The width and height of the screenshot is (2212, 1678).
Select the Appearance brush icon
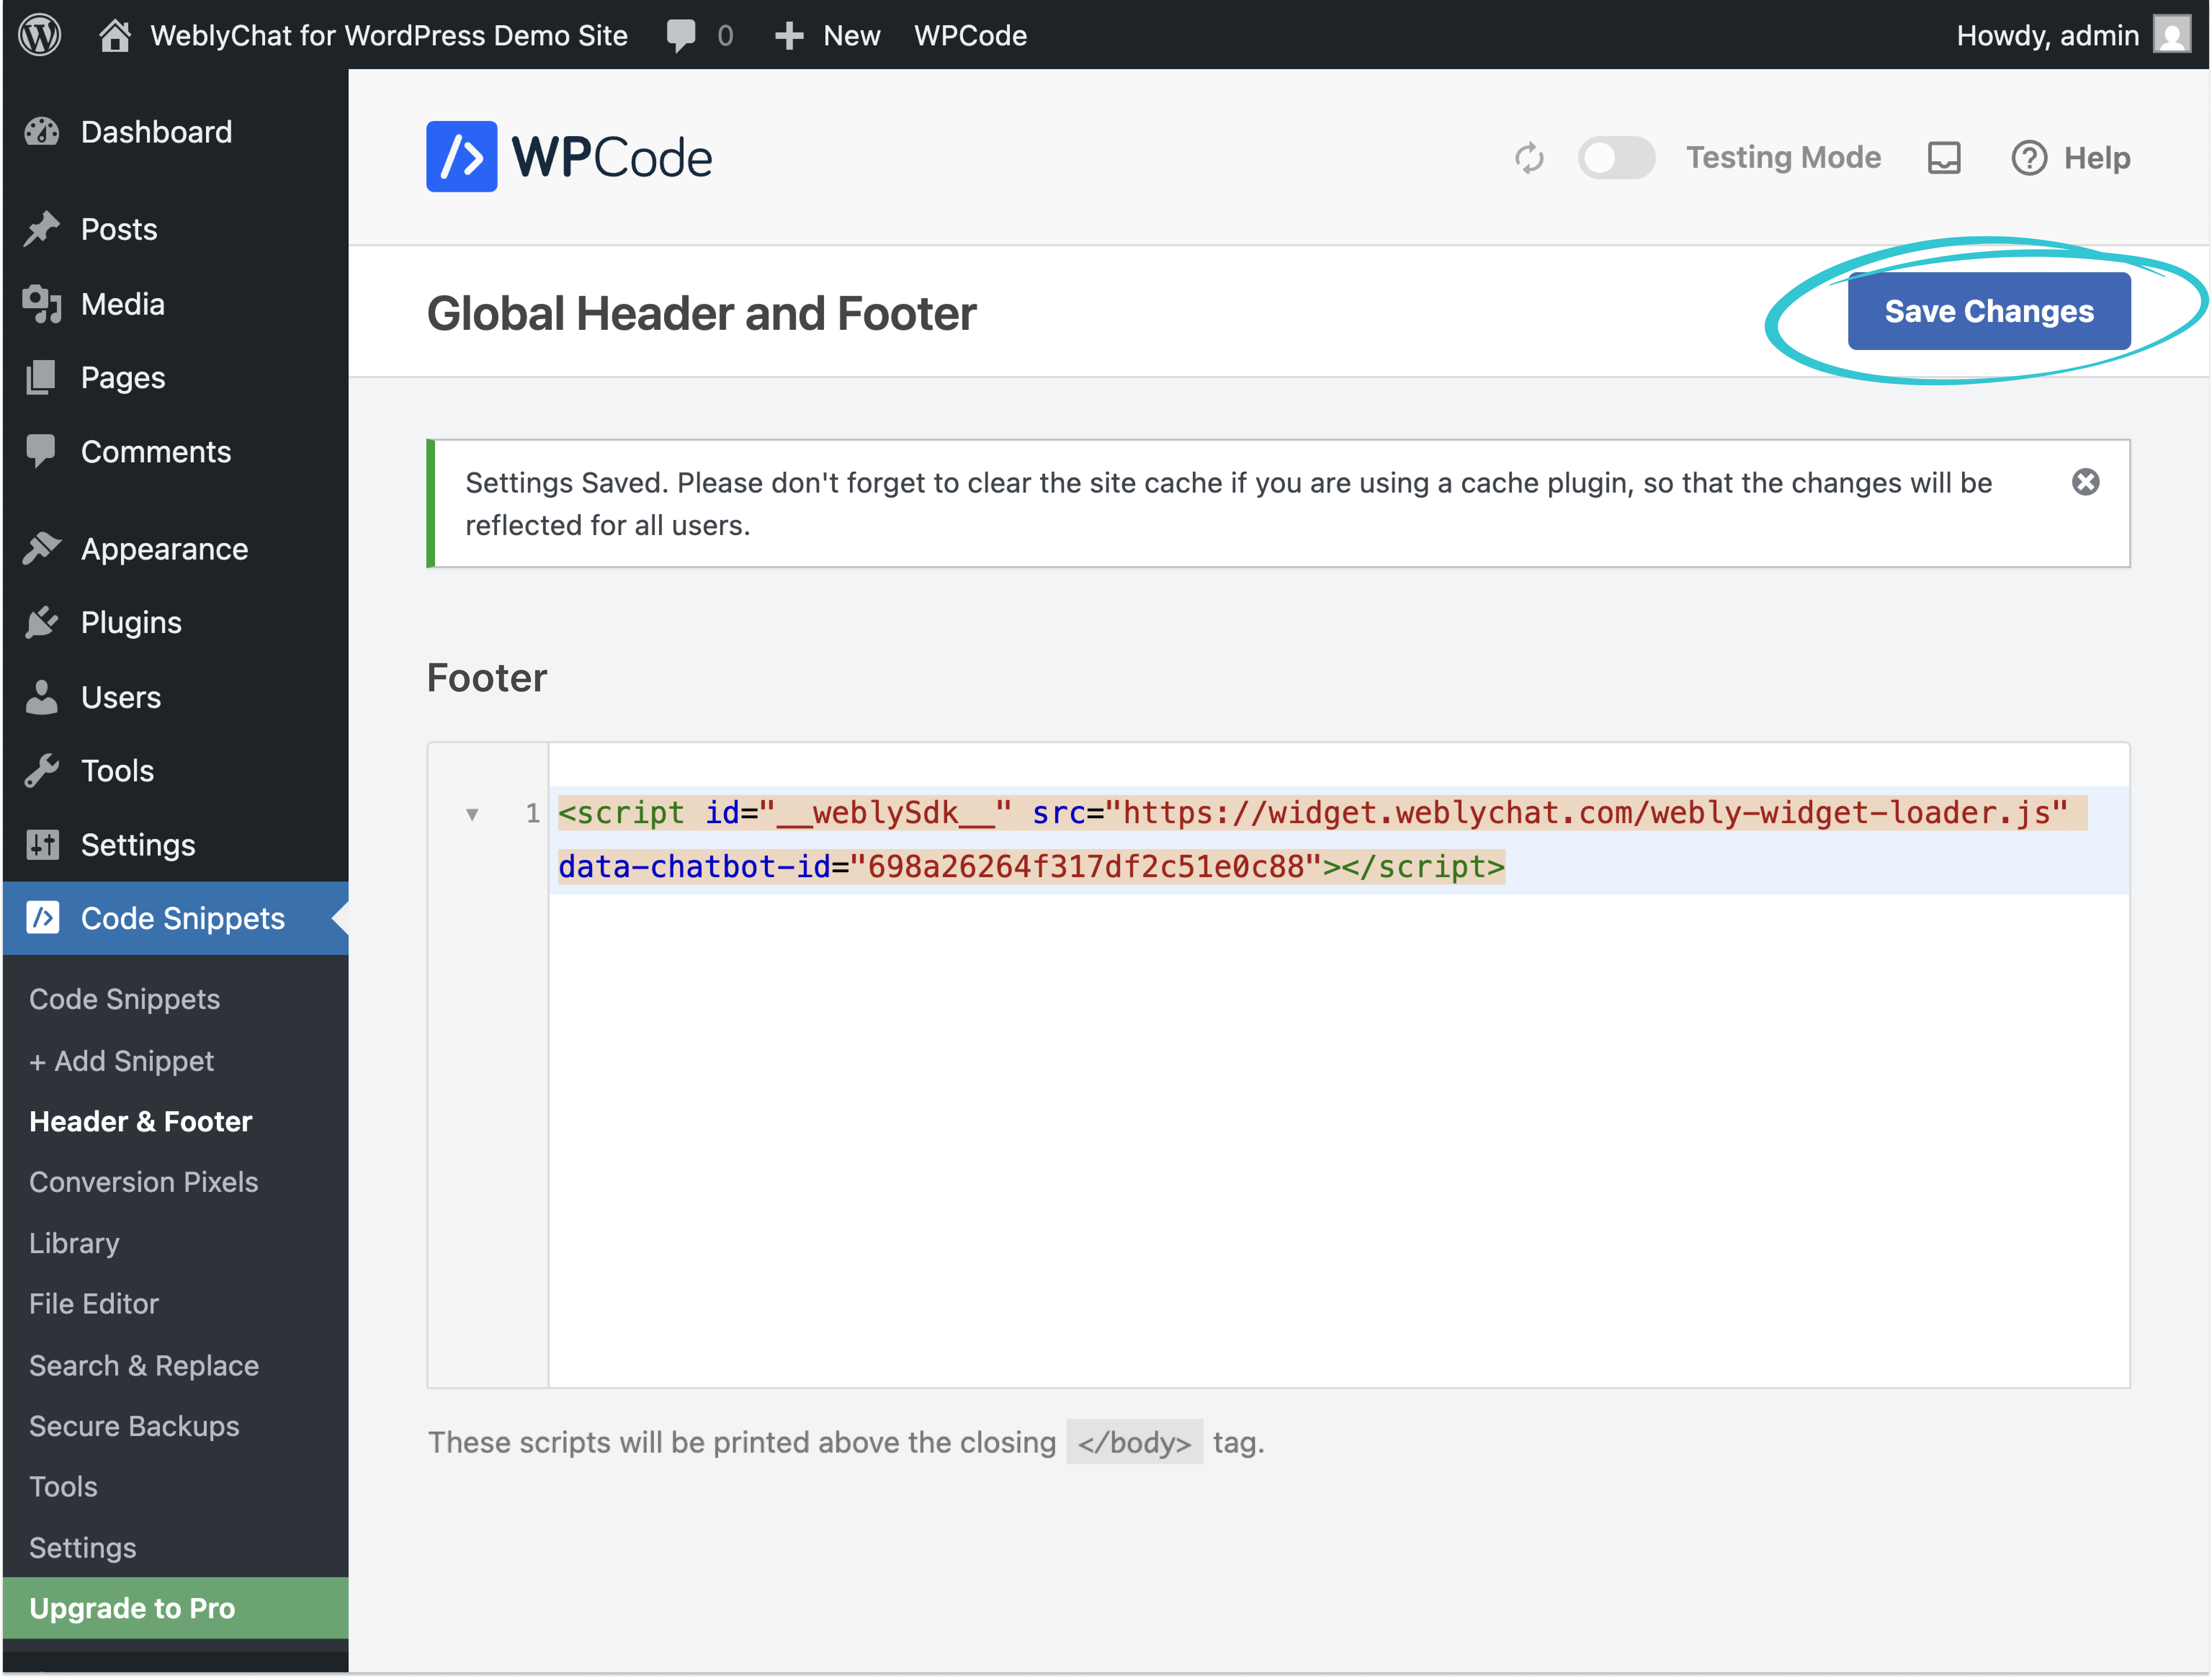pos(43,548)
